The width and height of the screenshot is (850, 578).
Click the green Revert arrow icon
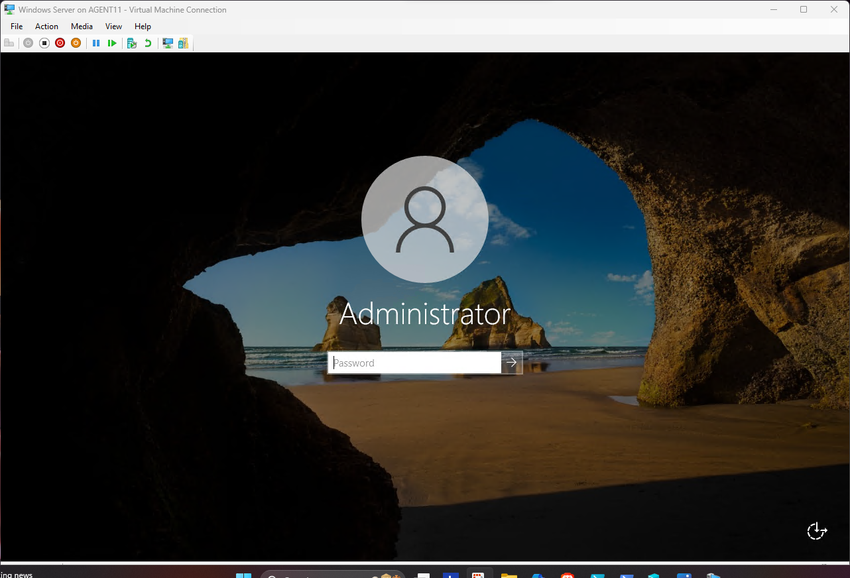tap(148, 43)
